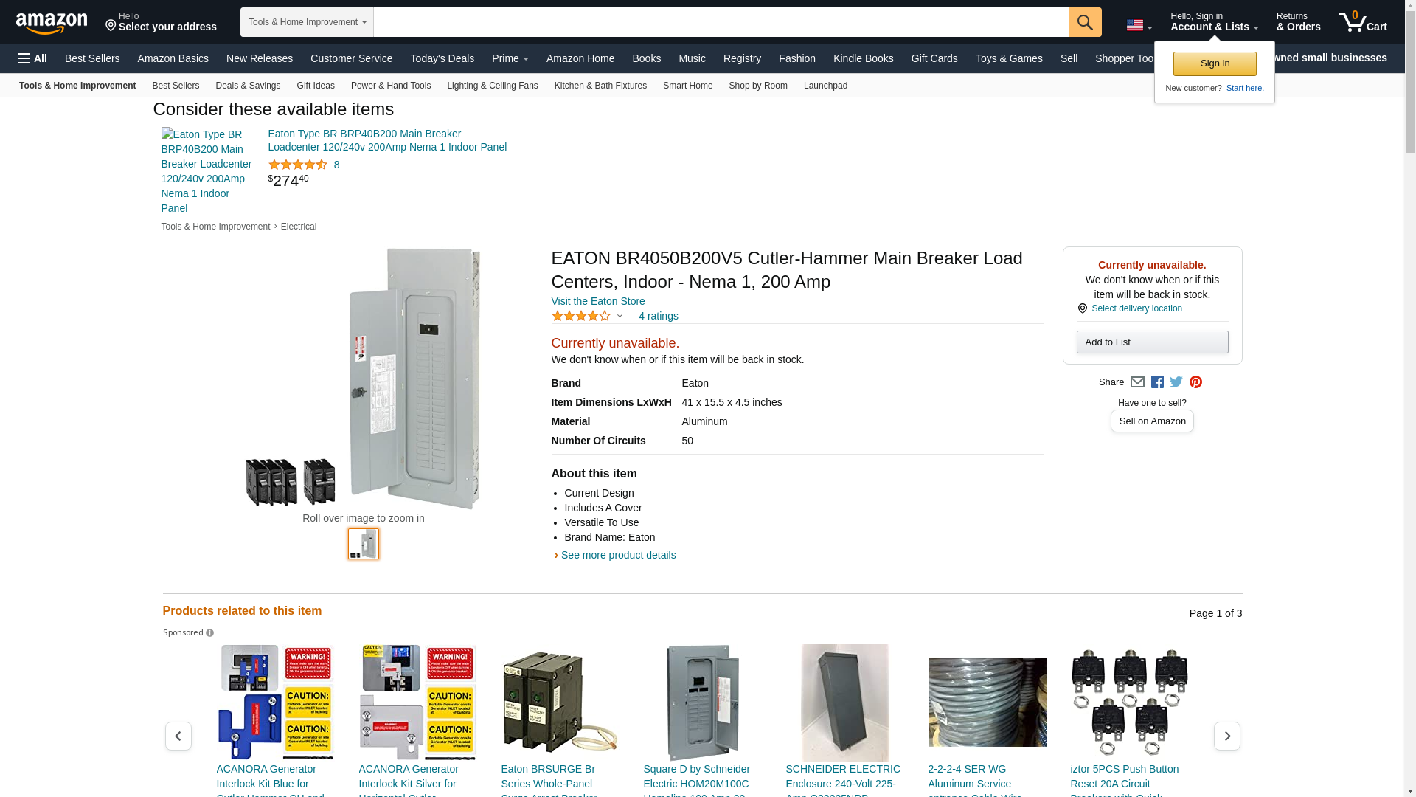This screenshot has width=1416, height=797.
Task: Open the shopping cart icon
Action: click(x=1363, y=21)
